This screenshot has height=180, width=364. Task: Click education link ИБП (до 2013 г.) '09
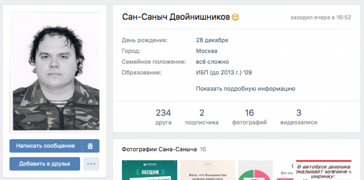click(x=224, y=73)
